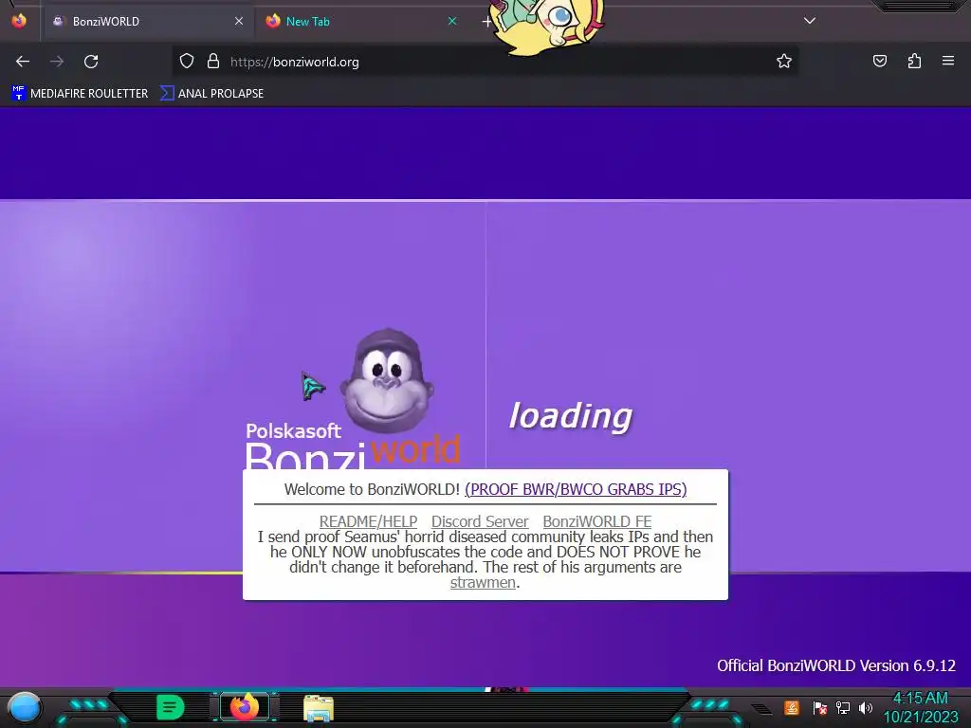Screen dimensions: 971x728
Task: Click the bonziworld.org address bar
Action: click(x=485, y=62)
